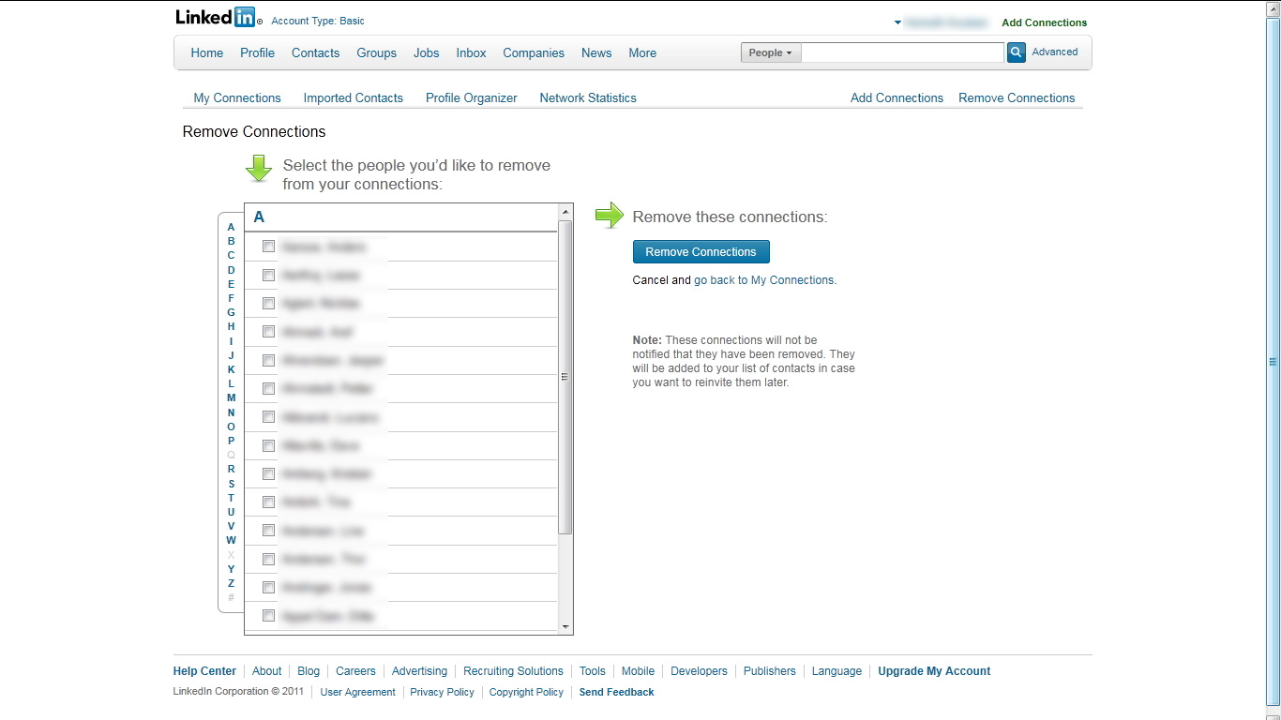Click the connections list scroll-up arrow

tap(565, 212)
